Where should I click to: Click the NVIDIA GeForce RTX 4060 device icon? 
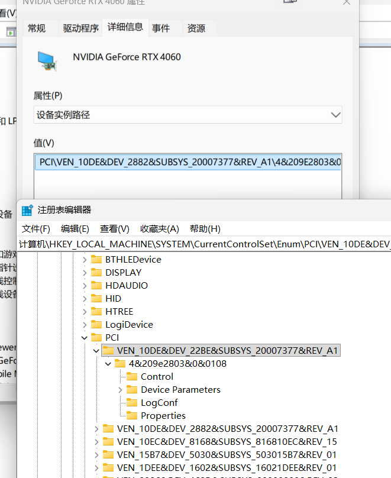pos(47,61)
